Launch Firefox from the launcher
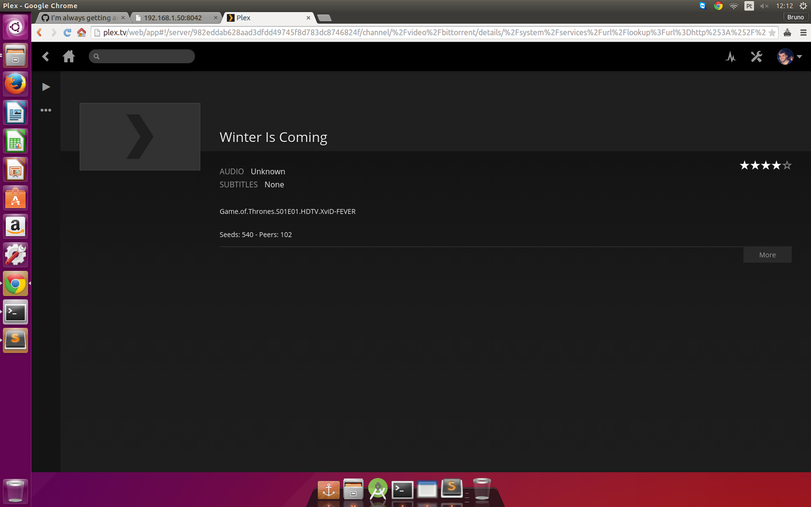Screen dimensions: 811x507 click(15, 84)
